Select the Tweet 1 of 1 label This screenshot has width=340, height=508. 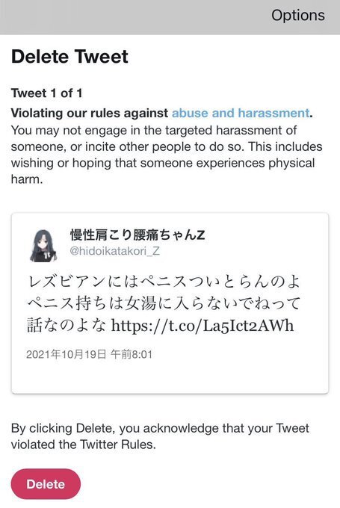tap(46, 93)
